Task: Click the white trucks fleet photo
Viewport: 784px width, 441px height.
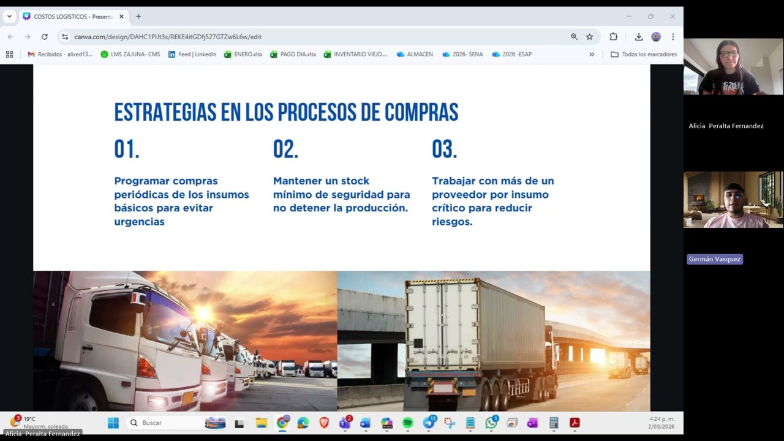Action: (185, 341)
